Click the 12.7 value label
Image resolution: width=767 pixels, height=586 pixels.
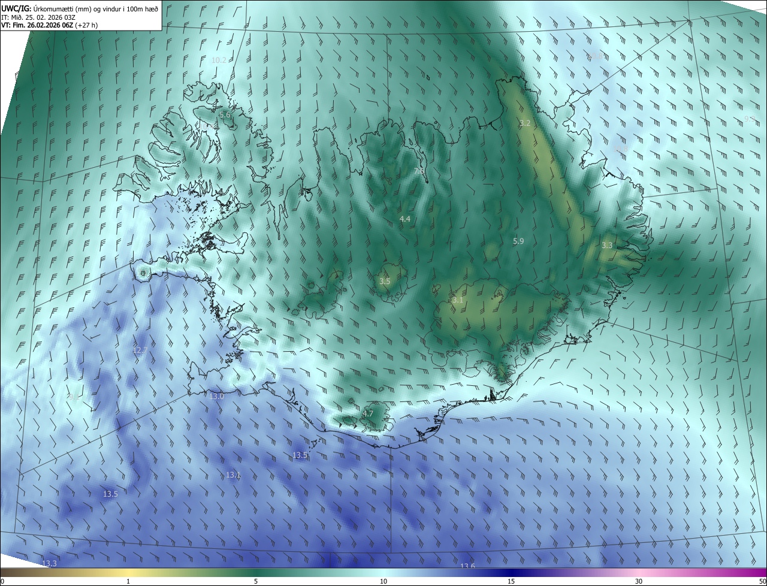coord(140,350)
